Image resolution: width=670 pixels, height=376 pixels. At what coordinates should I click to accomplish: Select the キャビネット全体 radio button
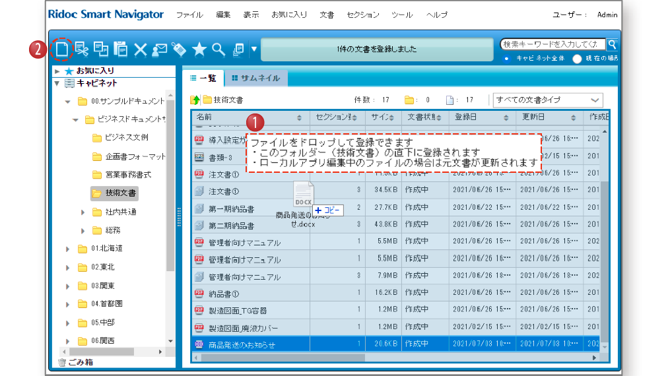point(506,59)
